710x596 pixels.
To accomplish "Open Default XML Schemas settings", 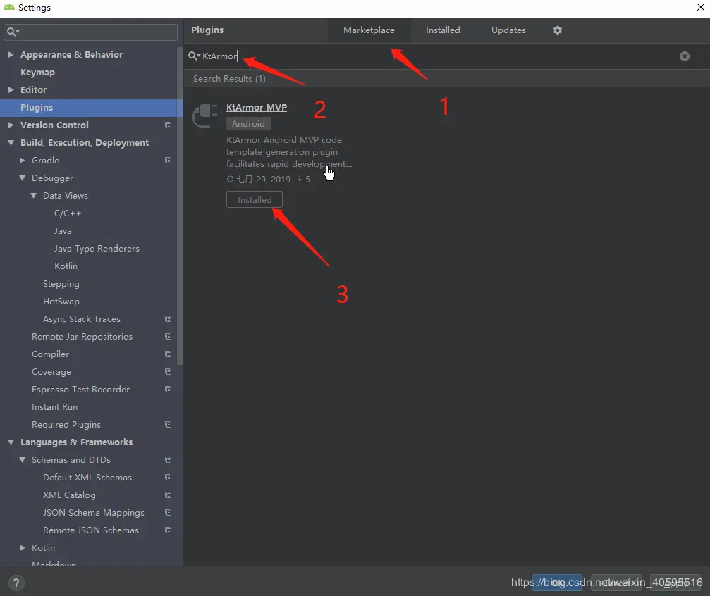I will (87, 478).
